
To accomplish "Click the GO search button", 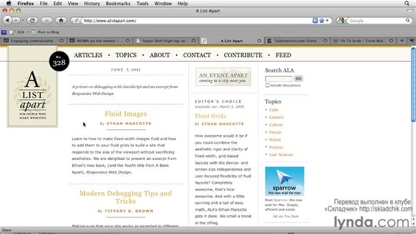I will pos(298,79).
